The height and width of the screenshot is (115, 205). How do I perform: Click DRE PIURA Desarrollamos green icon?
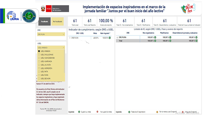[196, 37]
